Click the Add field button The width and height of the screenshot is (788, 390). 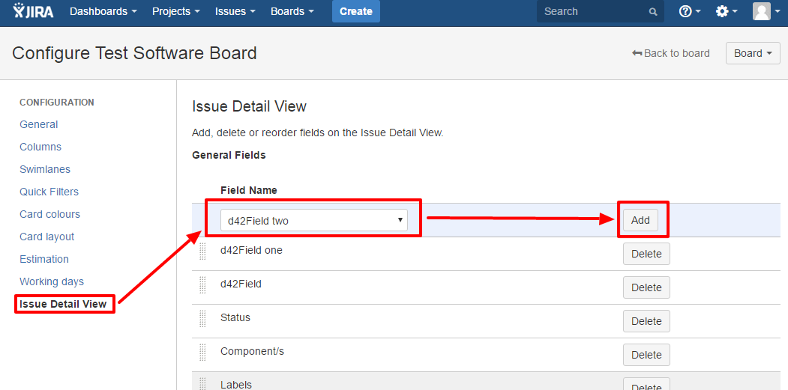(640, 220)
